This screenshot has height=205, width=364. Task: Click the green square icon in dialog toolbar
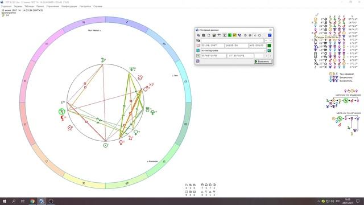pos(230,35)
